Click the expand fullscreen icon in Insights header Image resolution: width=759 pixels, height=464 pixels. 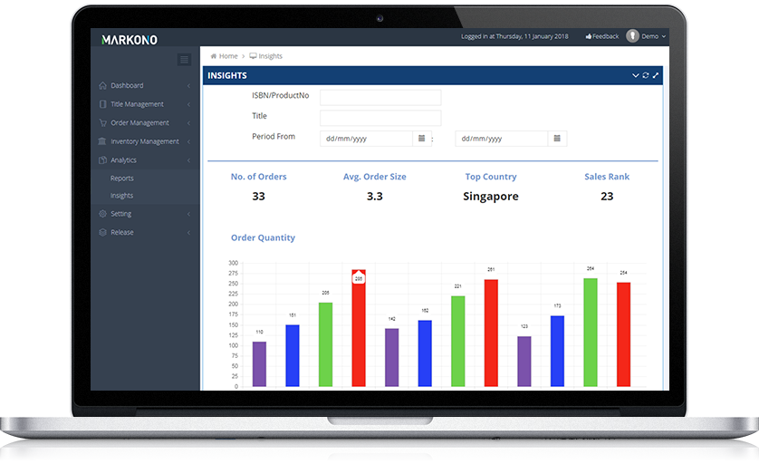click(x=656, y=75)
